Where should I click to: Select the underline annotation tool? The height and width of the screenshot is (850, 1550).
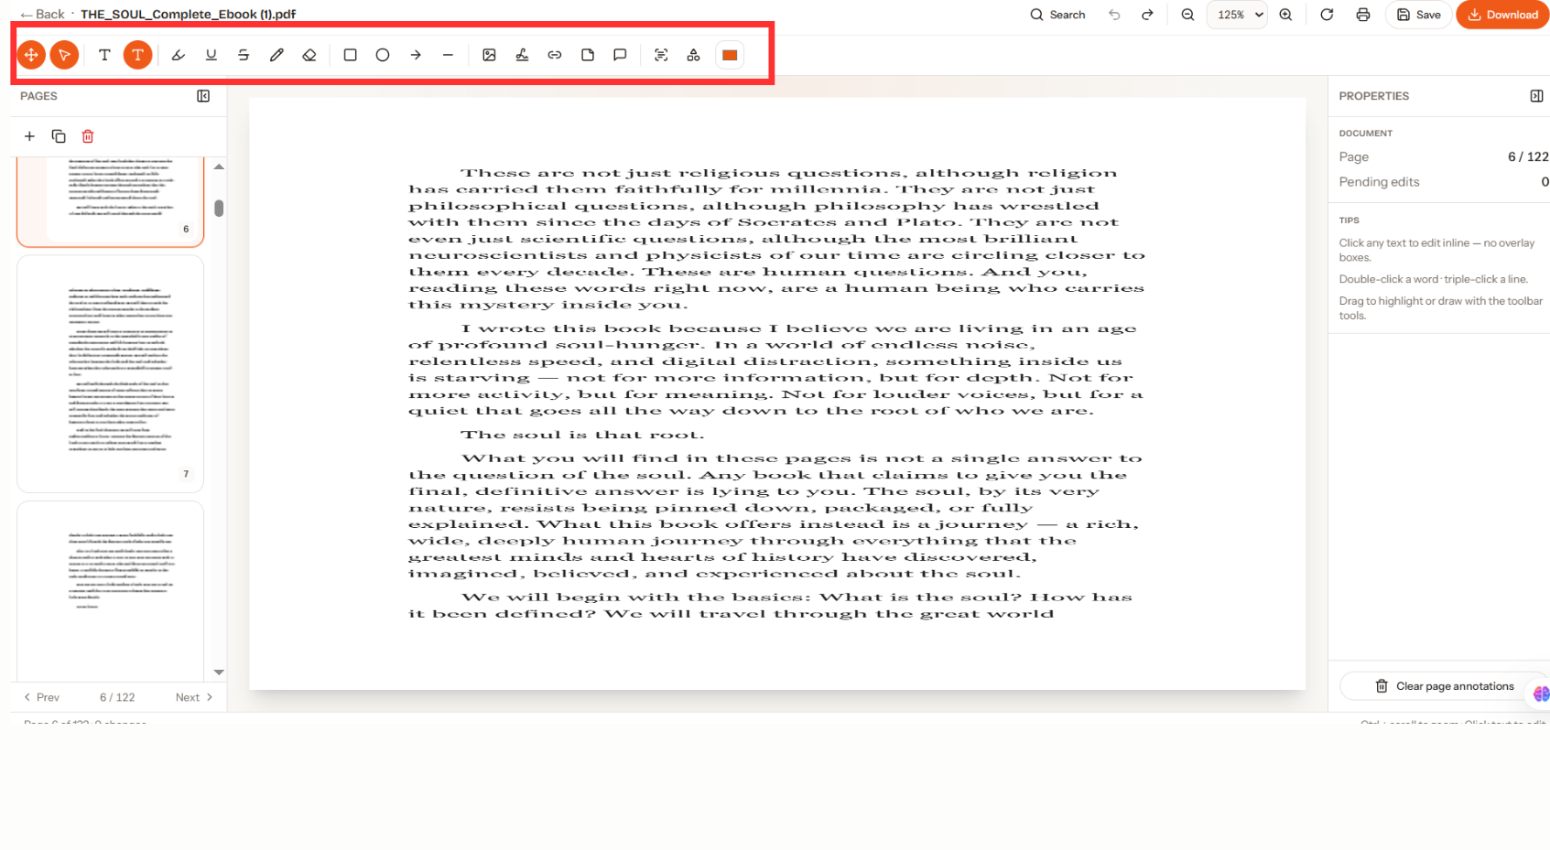pyautogui.click(x=211, y=55)
